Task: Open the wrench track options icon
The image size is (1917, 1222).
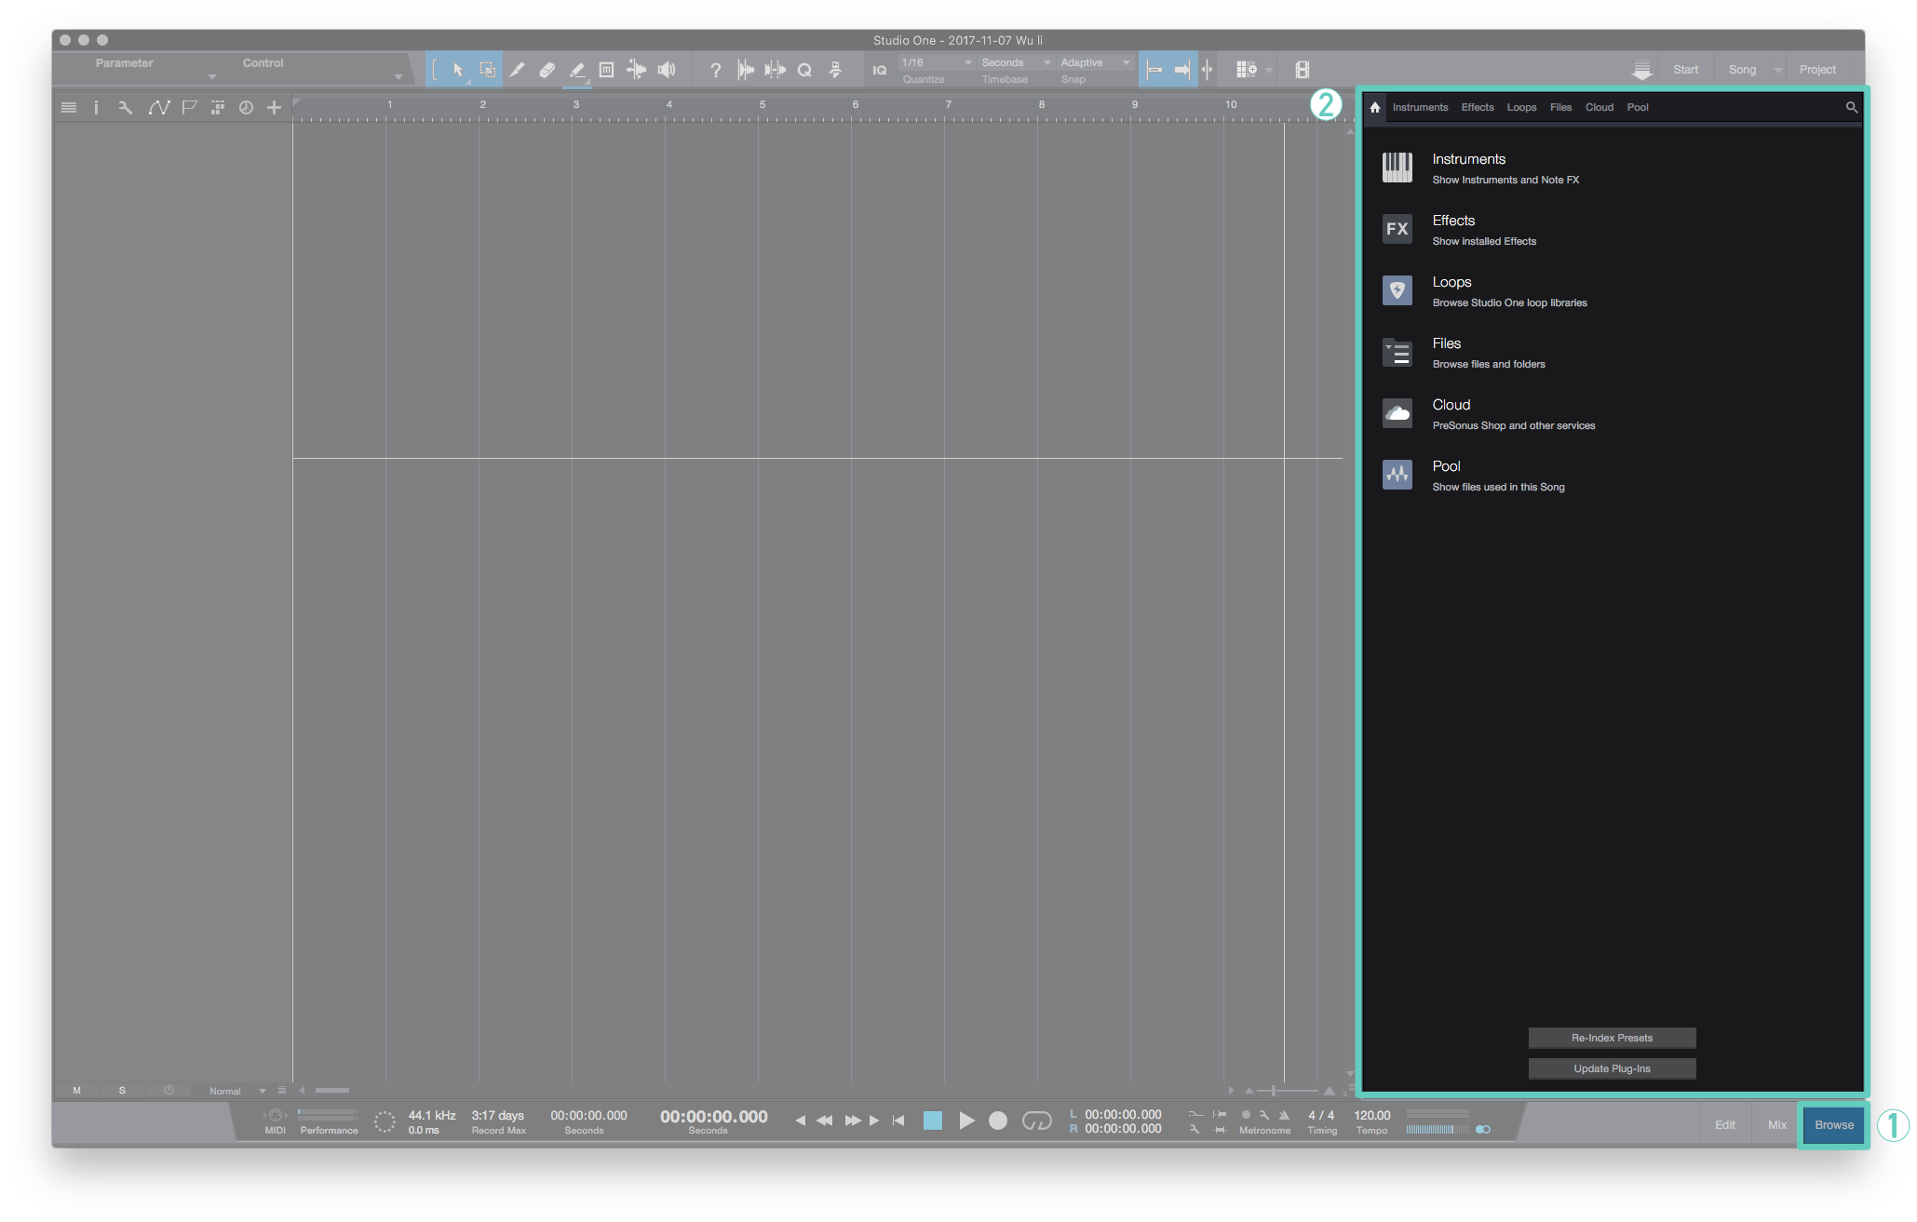Action: point(125,107)
